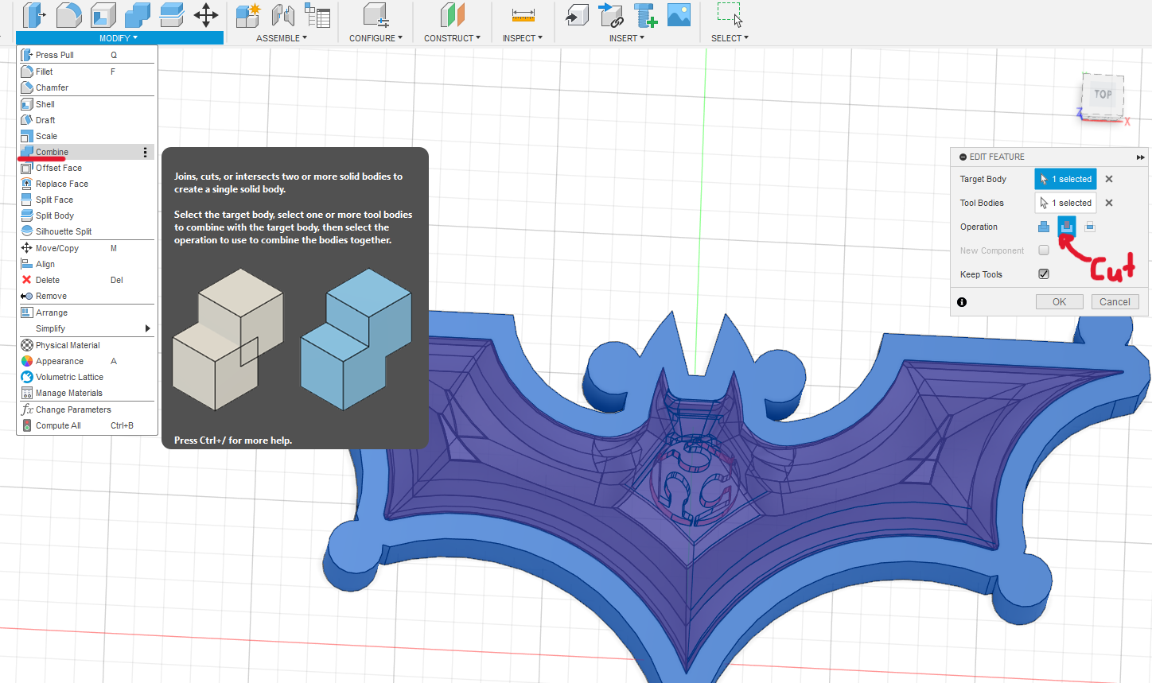Image resolution: width=1152 pixels, height=683 pixels.
Task: Click the double-arrow on Edit Feature header
Action: click(1140, 157)
